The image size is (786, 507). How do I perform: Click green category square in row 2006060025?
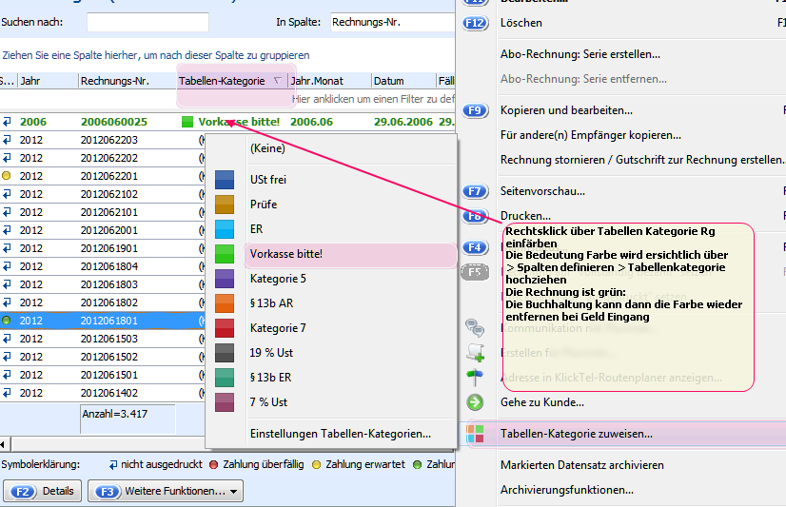tap(187, 122)
